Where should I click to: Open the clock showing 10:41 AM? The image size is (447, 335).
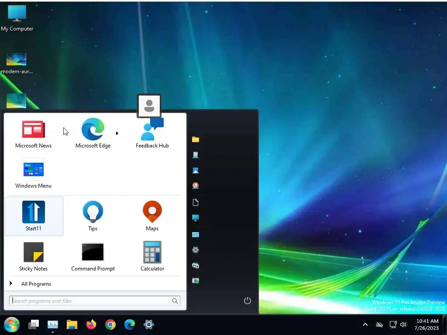tap(427, 325)
